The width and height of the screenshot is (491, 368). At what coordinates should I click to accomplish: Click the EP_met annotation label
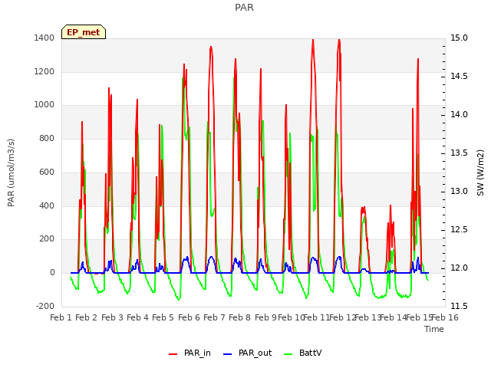pyautogui.click(x=84, y=32)
